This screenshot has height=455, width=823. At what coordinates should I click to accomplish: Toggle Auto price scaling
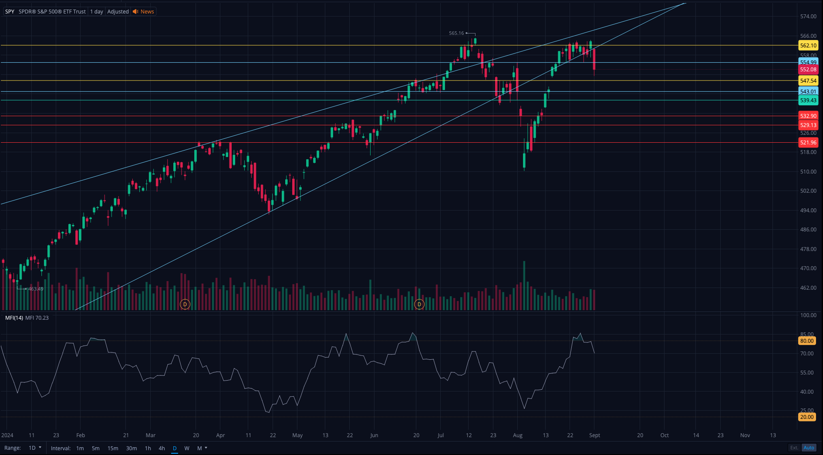[809, 448]
